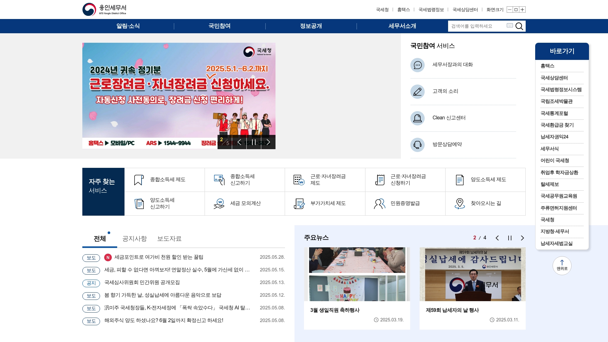Screen dimensions: 608x342
Task: Open 탈세제보 shortcut link
Action: pos(549,184)
